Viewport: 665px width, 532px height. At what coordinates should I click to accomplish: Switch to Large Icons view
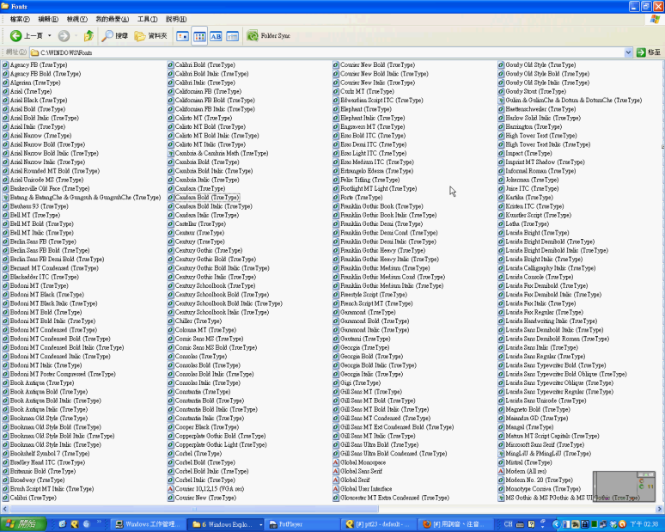click(x=182, y=36)
